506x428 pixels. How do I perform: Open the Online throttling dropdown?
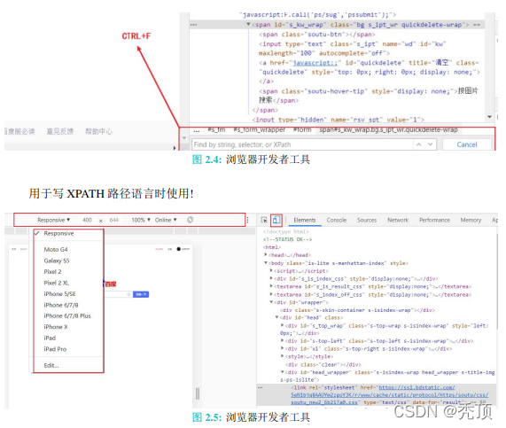(166, 220)
